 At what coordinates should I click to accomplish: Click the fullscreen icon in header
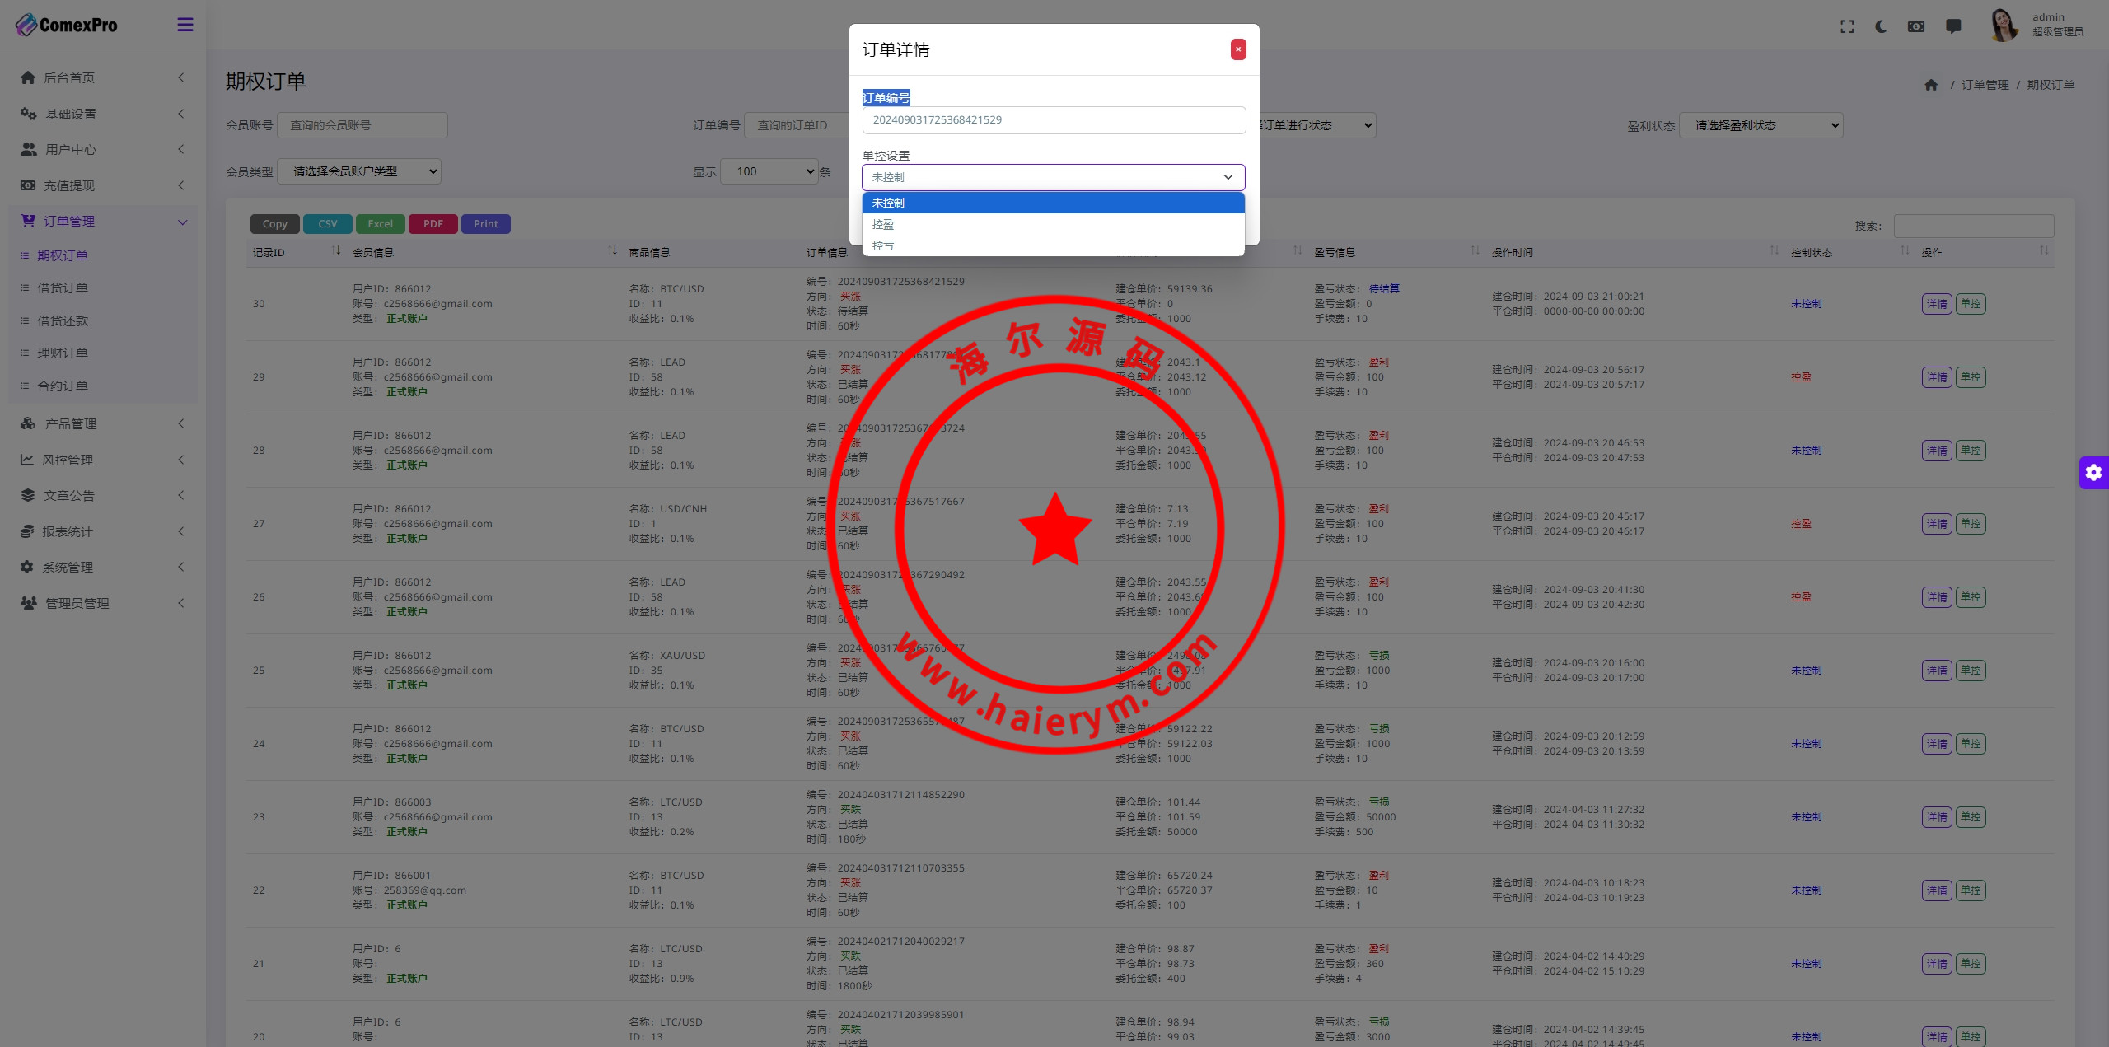pos(1847,26)
